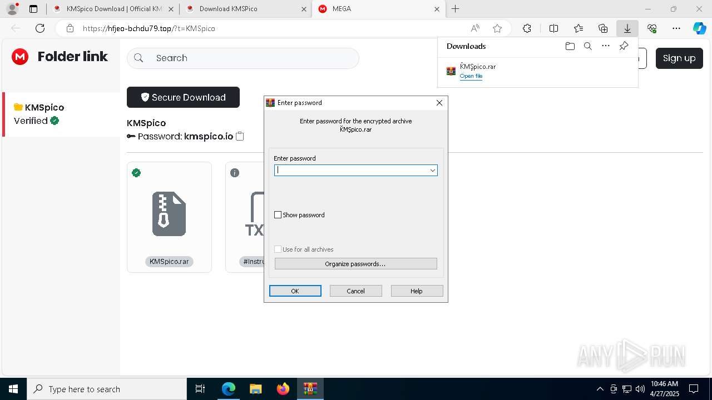Click the green verified badge on file card
Screen dimensions: 712x400
pos(136,173)
